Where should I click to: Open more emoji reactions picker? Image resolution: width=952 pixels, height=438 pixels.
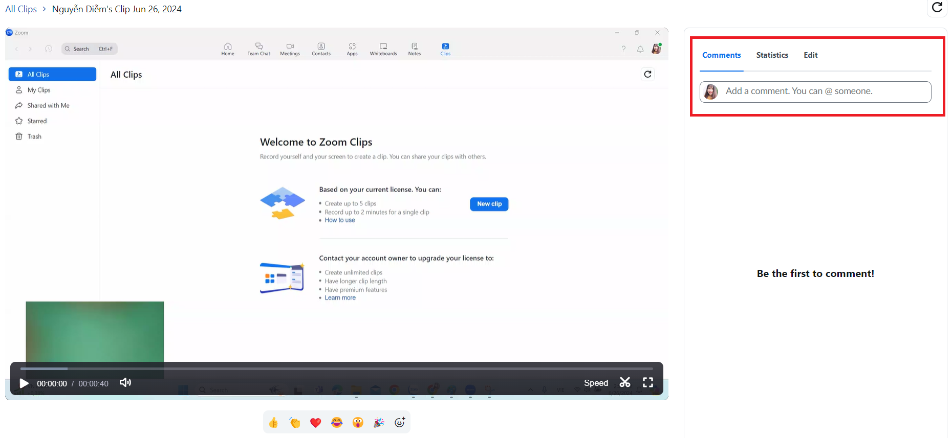click(x=400, y=423)
